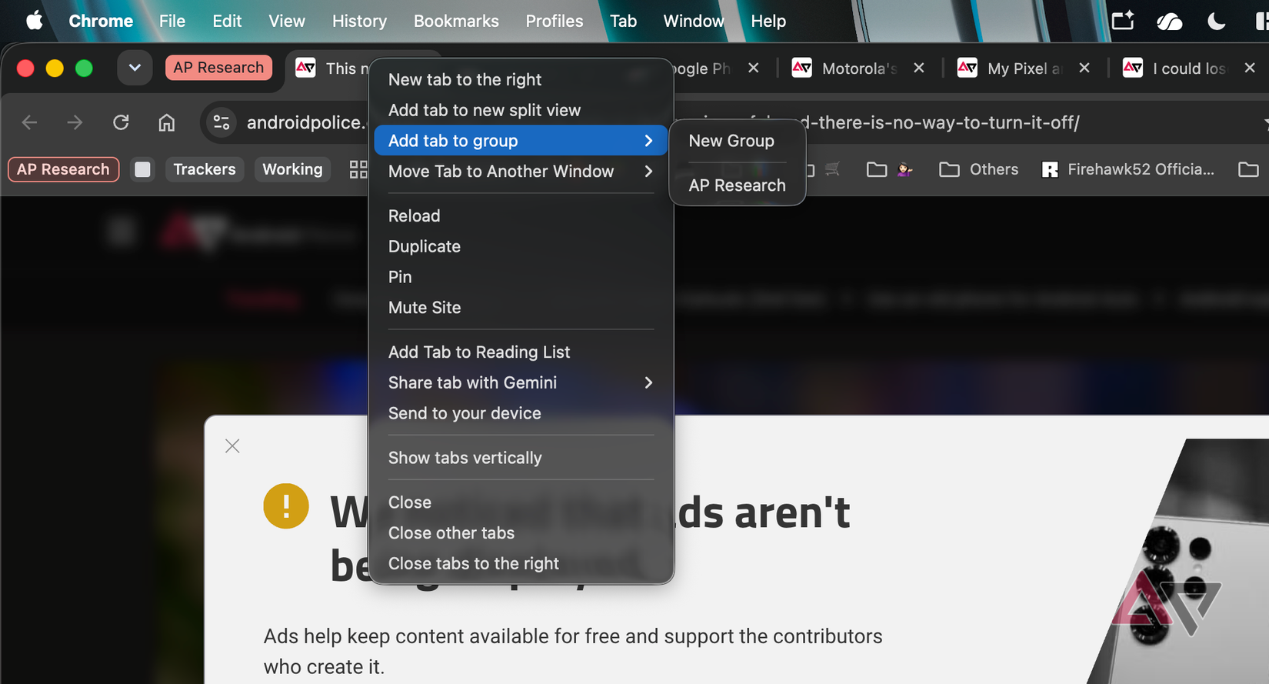
Task: Open the Firehawk52 Official bookmark
Action: pyautogui.click(x=1128, y=169)
